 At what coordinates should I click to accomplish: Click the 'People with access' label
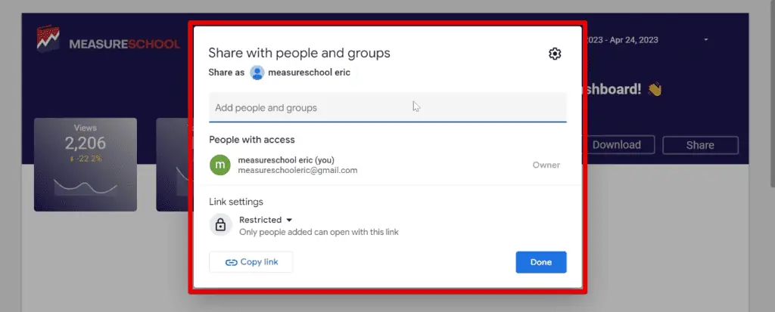coord(251,140)
